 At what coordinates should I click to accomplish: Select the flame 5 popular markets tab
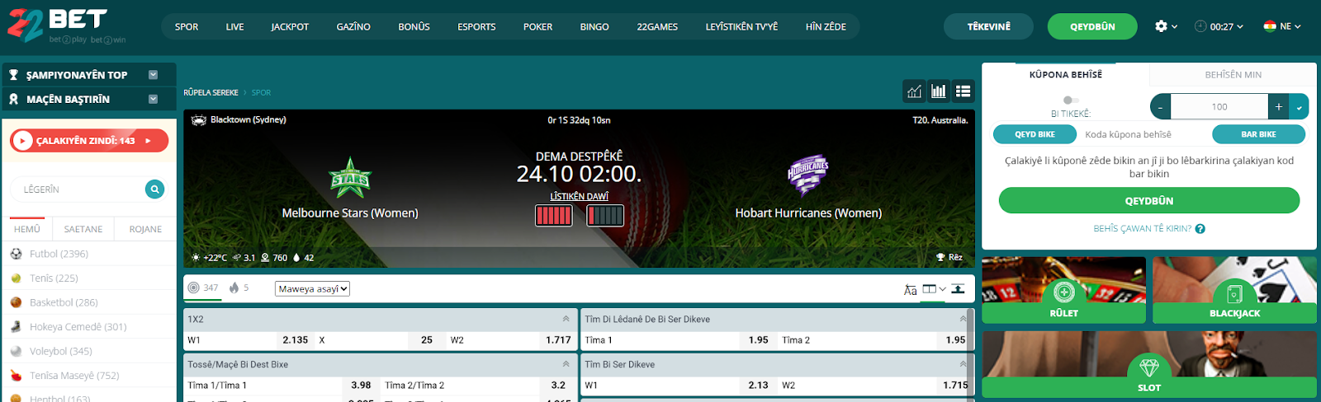coord(239,287)
